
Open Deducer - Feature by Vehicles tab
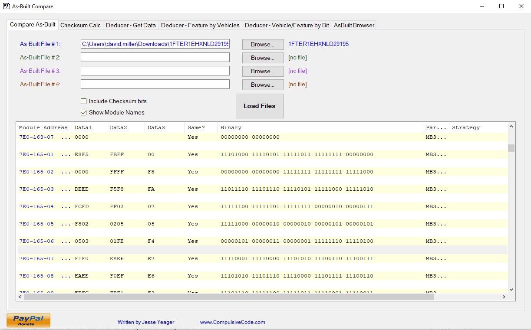(200, 26)
